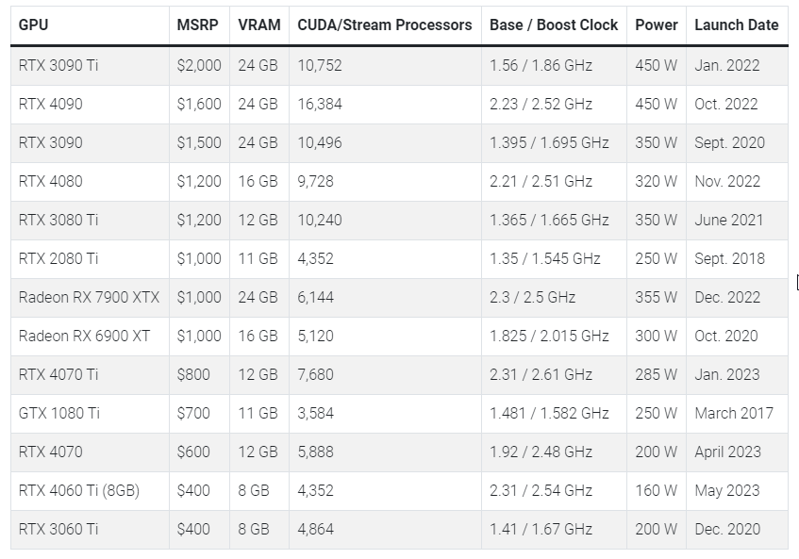The image size is (799, 559).
Task: Click the Base / Boost Clock header
Action: tap(552, 25)
